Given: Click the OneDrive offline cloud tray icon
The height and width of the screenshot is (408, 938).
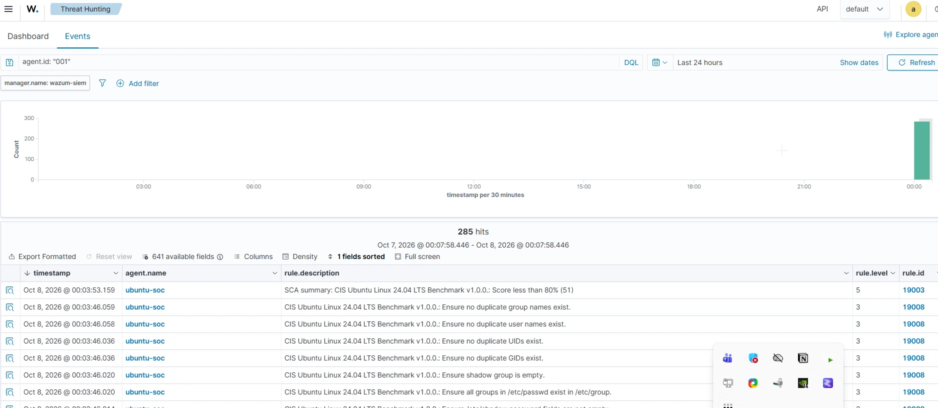Looking at the screenshot, I should [778, 358].
